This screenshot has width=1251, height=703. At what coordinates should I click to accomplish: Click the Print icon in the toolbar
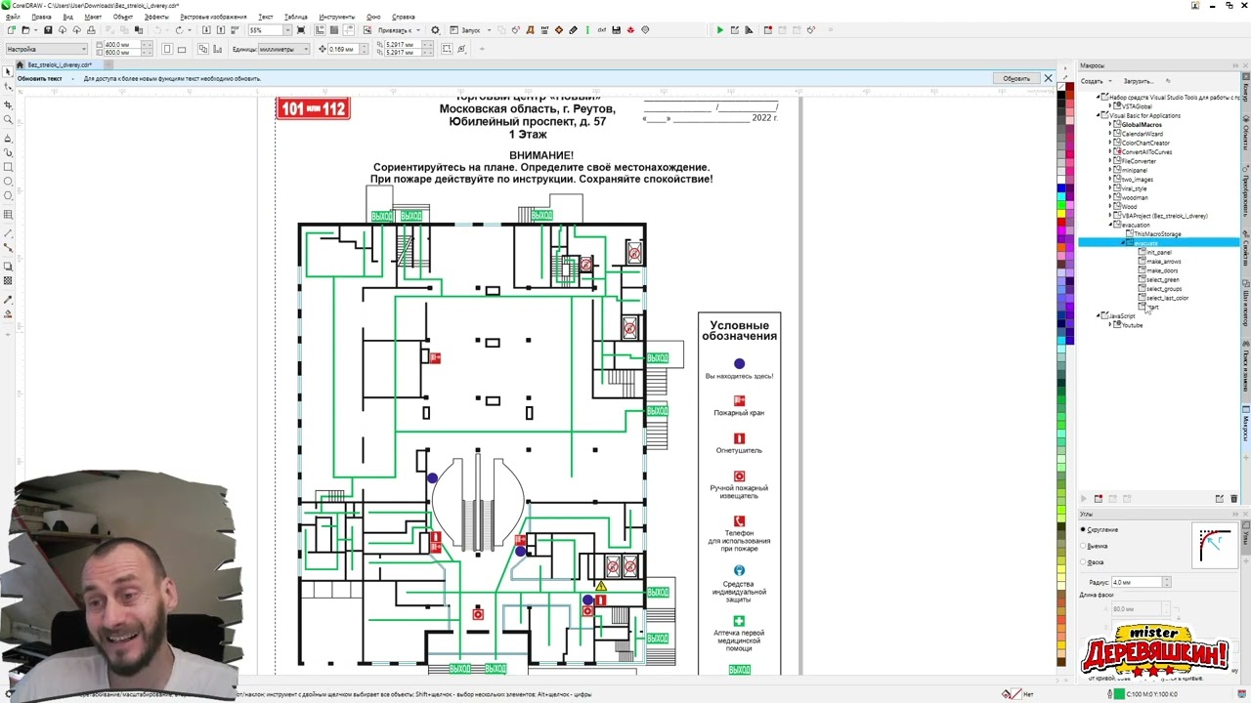point(91,30)
